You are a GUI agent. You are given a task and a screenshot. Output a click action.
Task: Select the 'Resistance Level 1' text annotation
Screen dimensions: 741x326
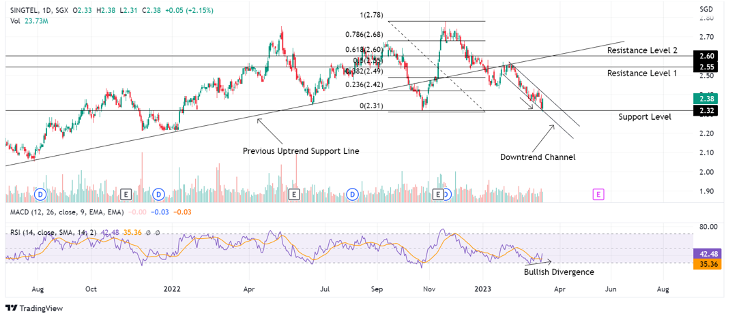(642, 74)
